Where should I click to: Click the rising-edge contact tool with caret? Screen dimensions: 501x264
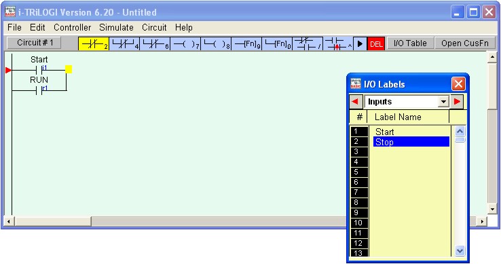tap(338, 43)
